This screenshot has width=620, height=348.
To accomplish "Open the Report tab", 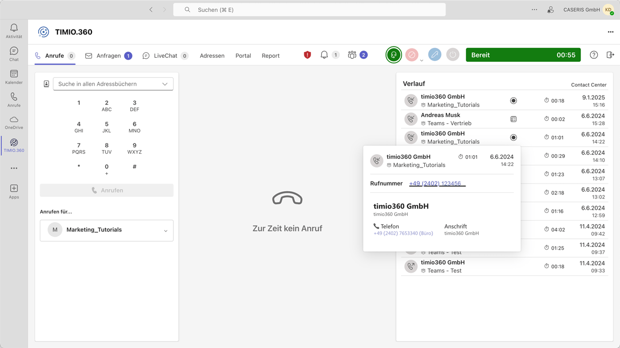I will pos(270,56).
